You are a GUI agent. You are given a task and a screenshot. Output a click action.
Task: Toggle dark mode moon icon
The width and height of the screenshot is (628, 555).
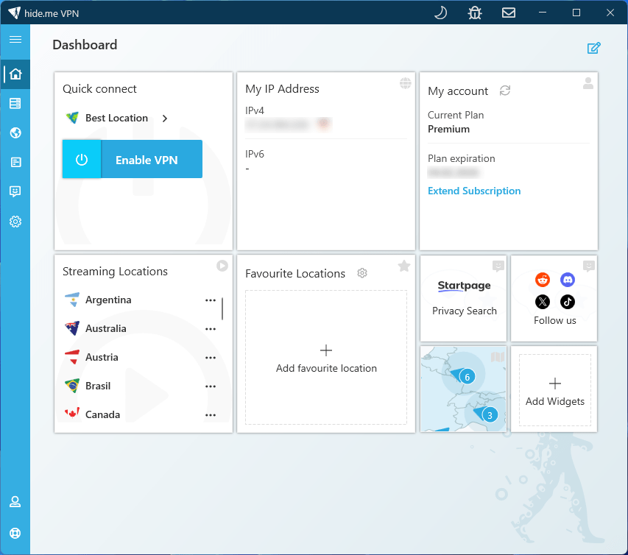(440, 13)
